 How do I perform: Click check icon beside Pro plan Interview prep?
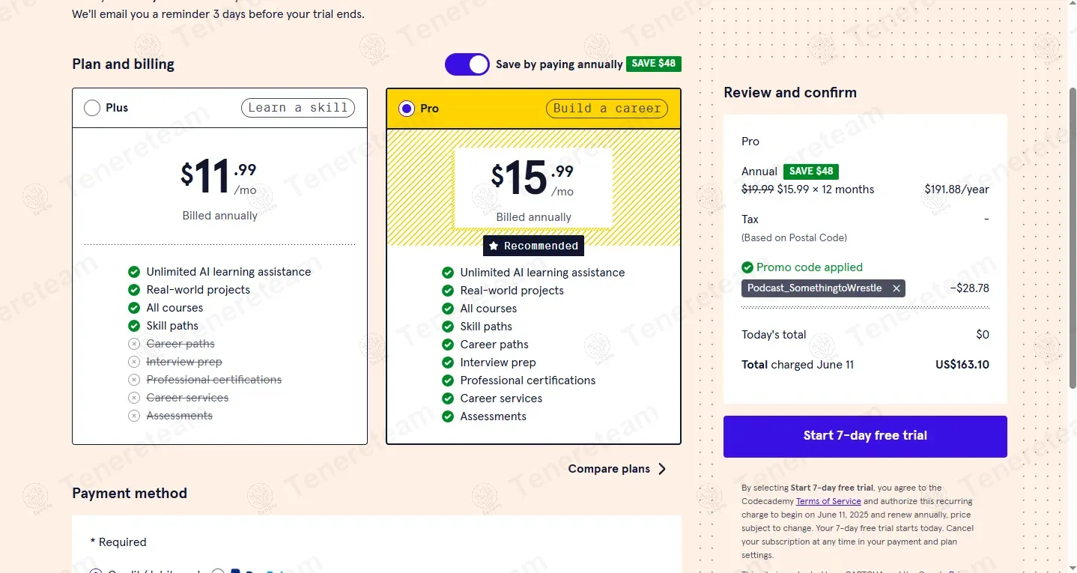click(x=448, y=363)
